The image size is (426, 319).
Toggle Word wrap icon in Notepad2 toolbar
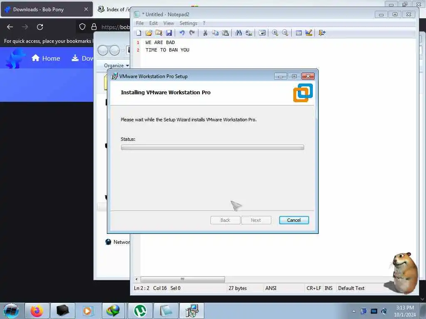coord(262,33)
